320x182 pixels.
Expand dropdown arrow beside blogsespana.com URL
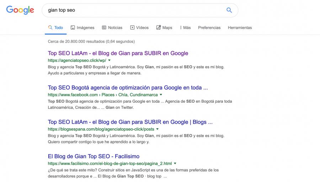(x=158, y=129)
